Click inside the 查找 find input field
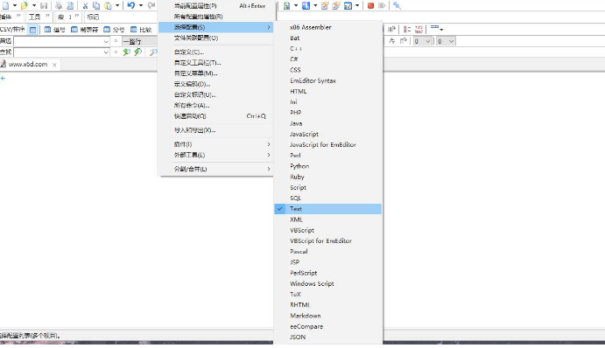 coord(59,52)
